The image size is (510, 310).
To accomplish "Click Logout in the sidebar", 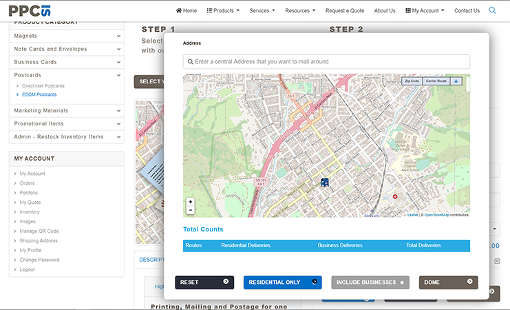I will tap(27, 269).
